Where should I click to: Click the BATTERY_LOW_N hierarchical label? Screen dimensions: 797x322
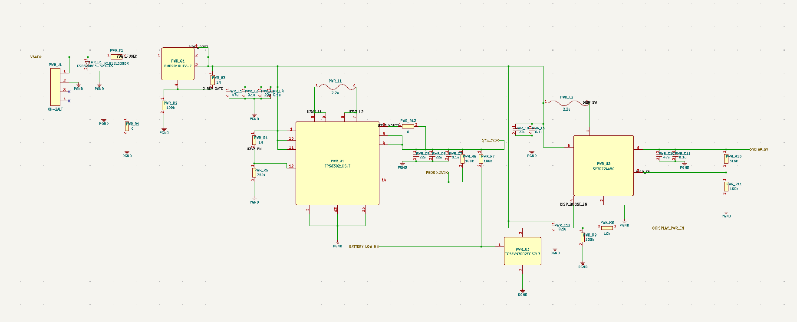tap(364, 246)
